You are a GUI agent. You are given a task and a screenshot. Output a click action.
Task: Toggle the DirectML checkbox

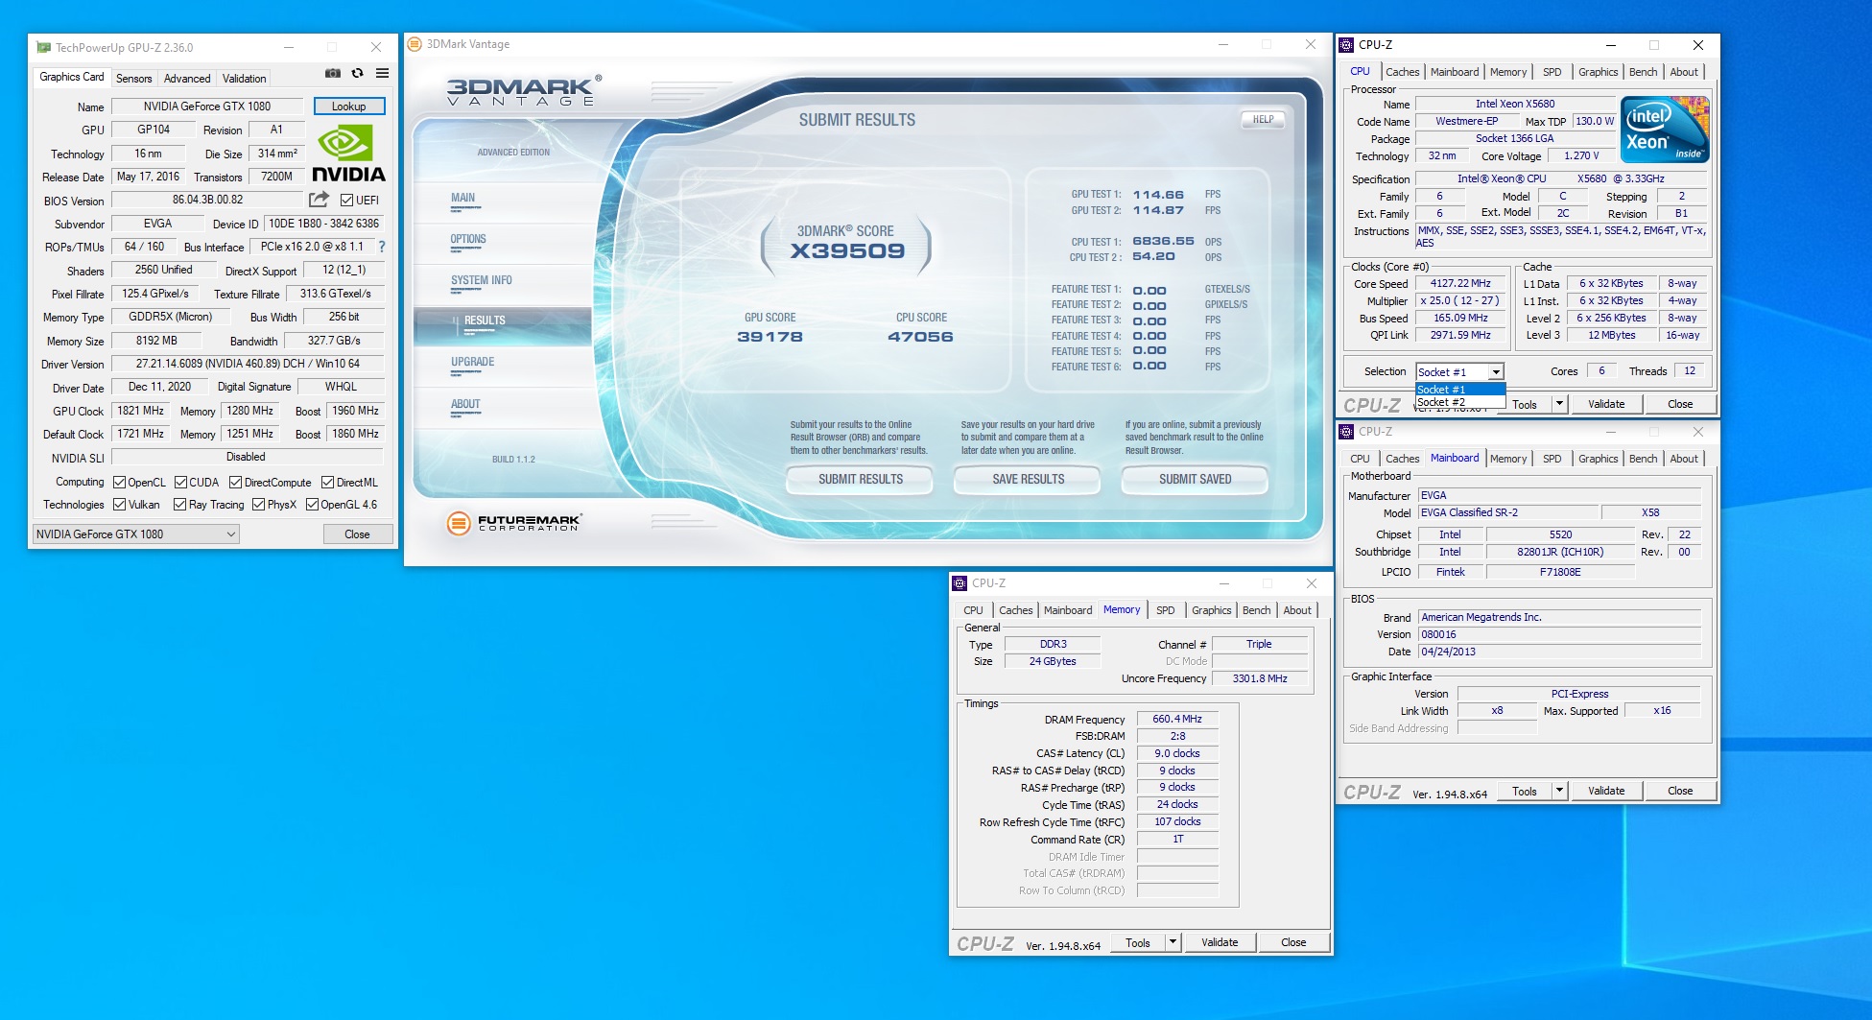click(x=328, y=483)
